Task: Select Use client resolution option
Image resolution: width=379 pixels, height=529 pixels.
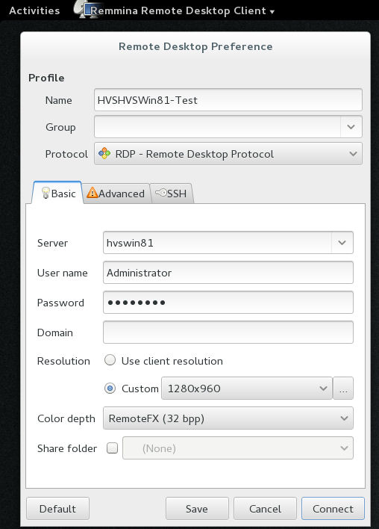Action: tap(110, 360)
